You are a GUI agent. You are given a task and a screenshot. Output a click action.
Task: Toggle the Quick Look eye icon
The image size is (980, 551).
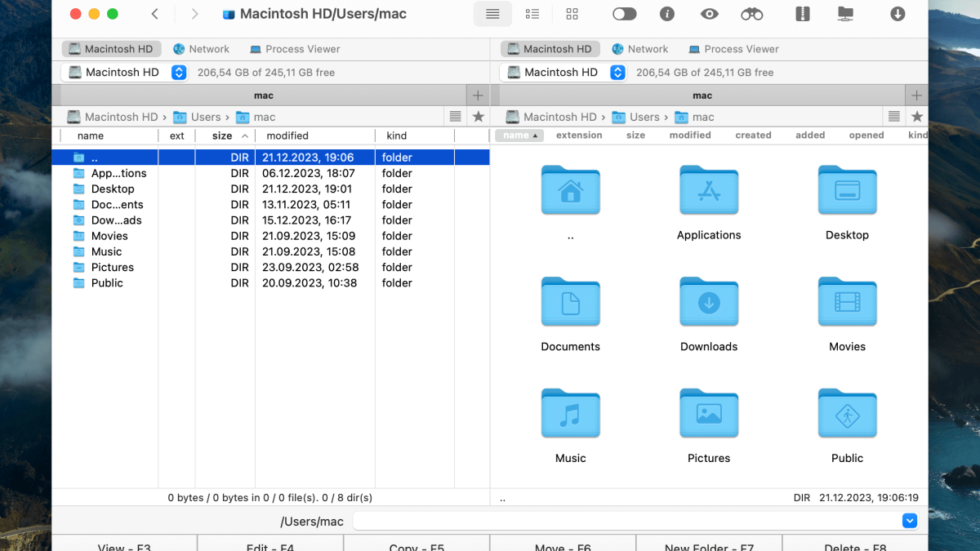pyautogui.click(x=709, y=14)
